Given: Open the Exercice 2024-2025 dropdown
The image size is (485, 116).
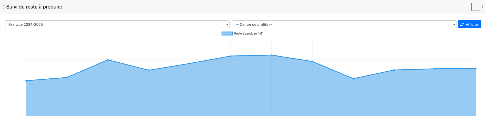Looking at the screenshot, I should (x=117, y=24).
